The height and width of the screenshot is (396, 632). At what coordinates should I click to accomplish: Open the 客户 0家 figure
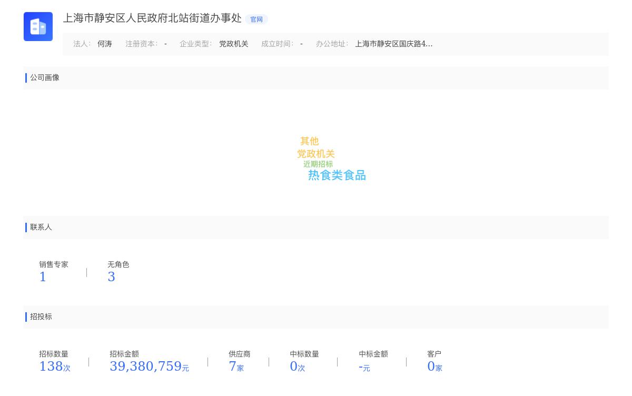tap(434, 367)
